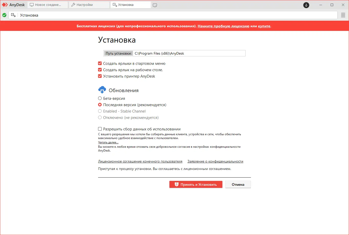The height and width of the screenshot is (235, 349).
Task: Open the hamburger menu on the right
Action: (x=343, y=15)
